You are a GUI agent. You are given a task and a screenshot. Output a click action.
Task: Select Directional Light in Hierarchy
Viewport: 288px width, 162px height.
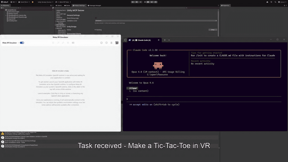point(14,12)
